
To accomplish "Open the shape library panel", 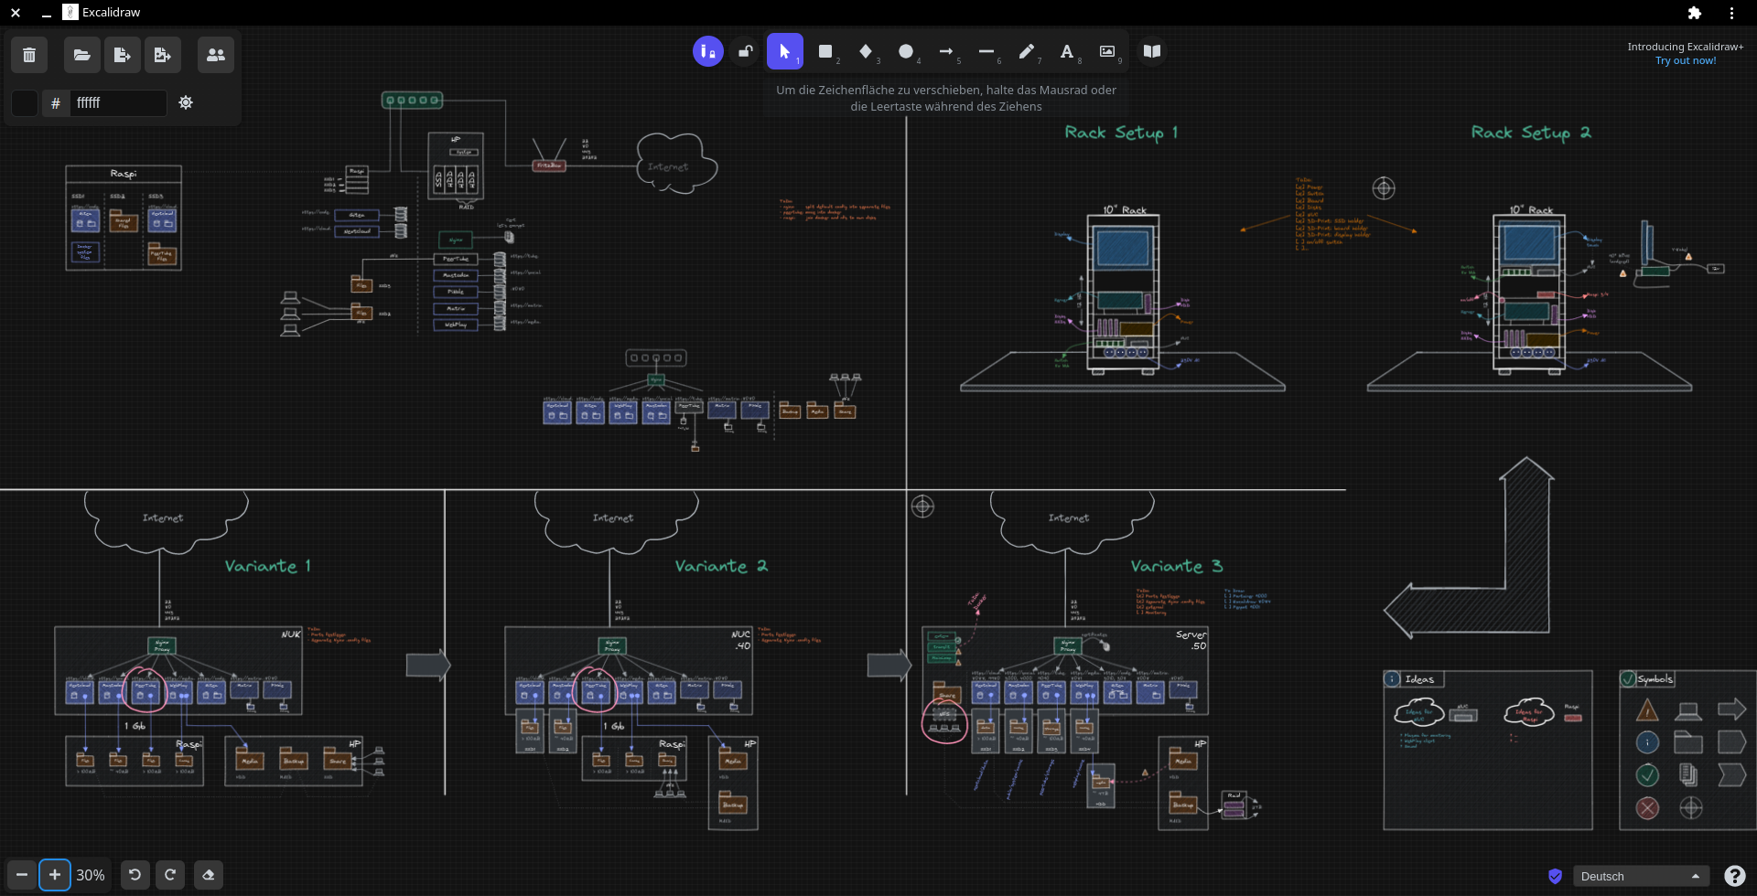I will point(1150,51).
